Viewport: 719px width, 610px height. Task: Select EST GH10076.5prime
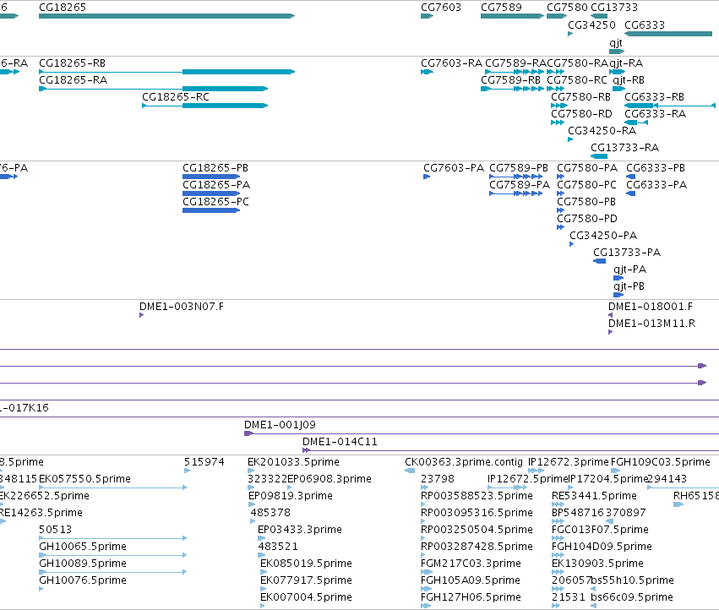click(x=83, y=580)
